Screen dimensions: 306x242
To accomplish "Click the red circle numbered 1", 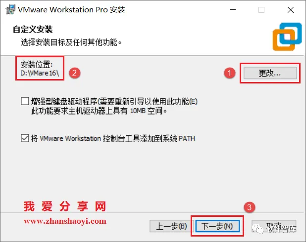I will tap(230, 73).
